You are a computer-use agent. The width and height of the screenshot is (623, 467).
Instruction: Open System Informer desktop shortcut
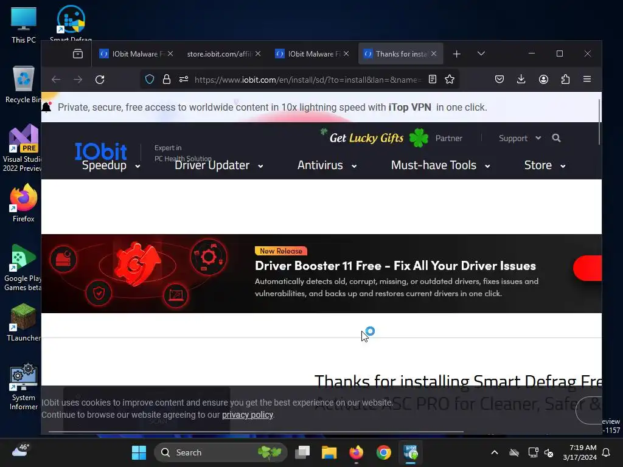(x=24, y=386)
